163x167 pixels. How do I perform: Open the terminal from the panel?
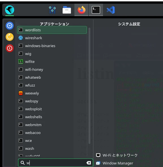pos(96,10)
